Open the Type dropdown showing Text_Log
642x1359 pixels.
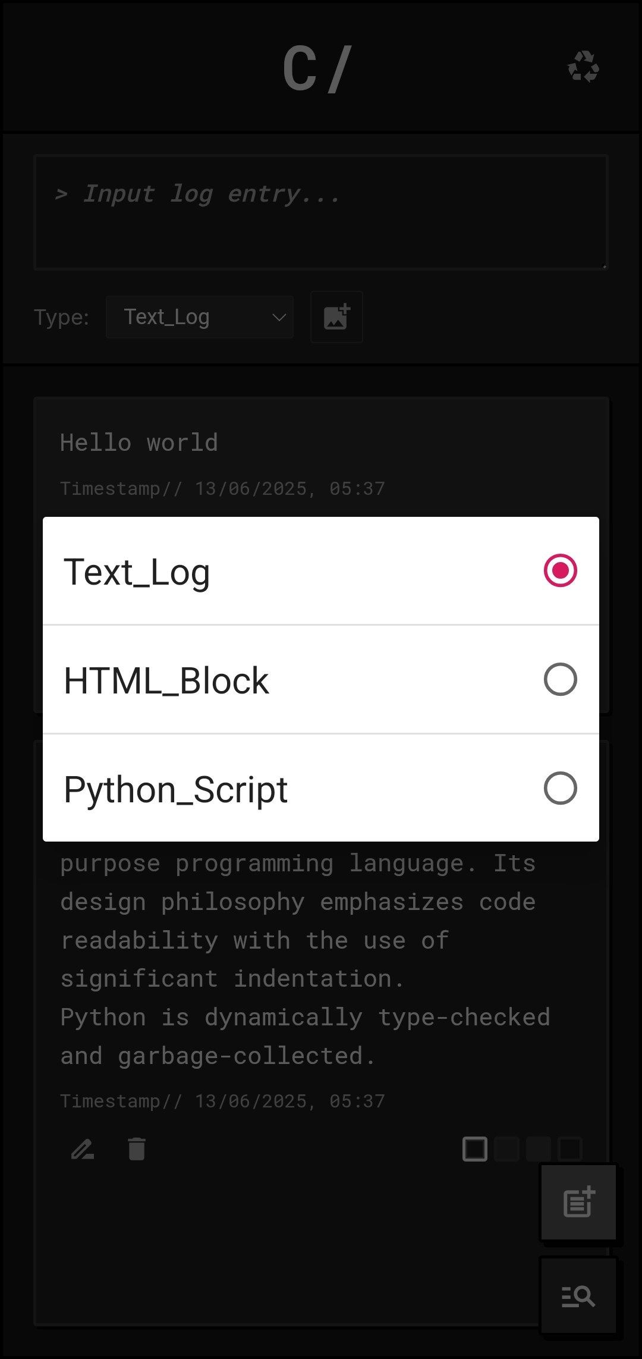(x=199, y=317)
